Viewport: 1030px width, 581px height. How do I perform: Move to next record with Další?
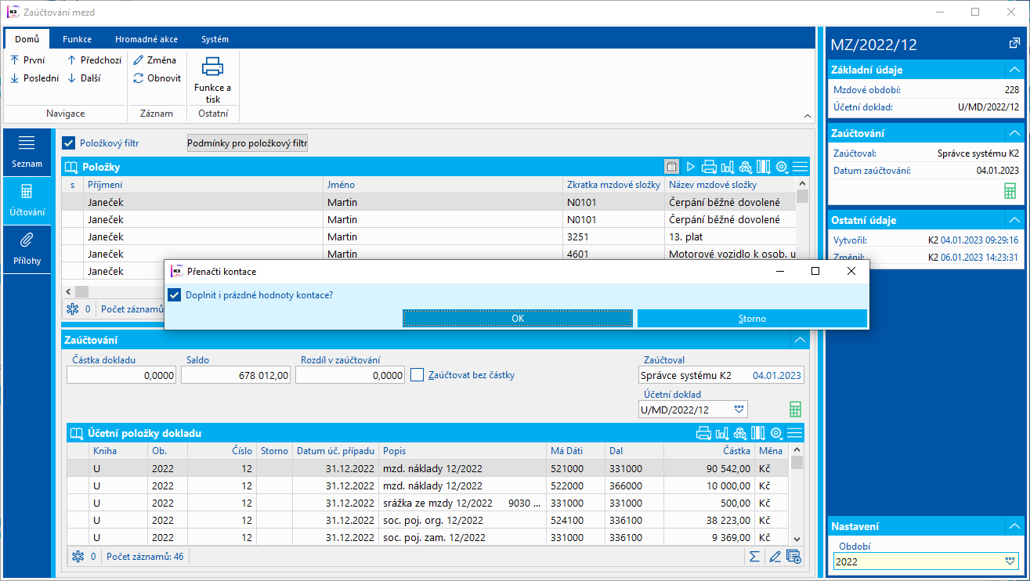(84, 78)
